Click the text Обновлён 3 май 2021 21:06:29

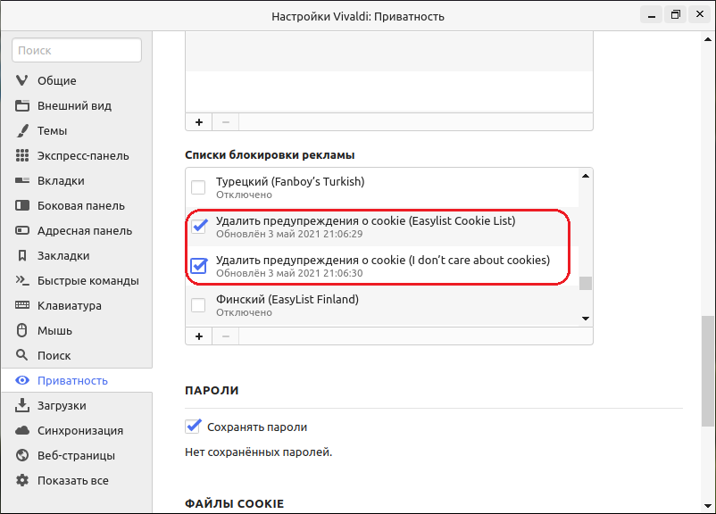[x=289, y=234]
